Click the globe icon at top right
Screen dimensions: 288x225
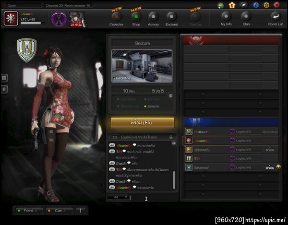coord(220,5)
